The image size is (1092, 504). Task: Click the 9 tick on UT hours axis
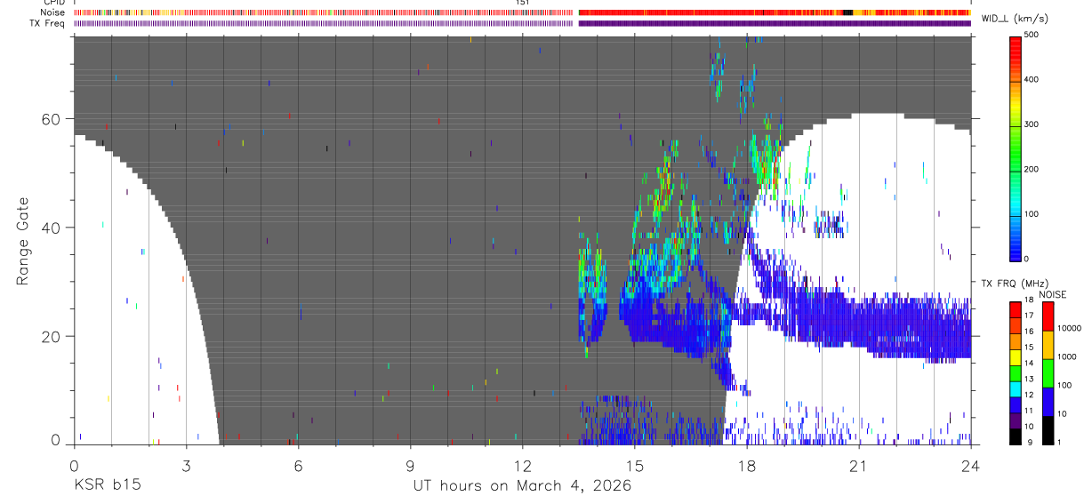(410, 465)
